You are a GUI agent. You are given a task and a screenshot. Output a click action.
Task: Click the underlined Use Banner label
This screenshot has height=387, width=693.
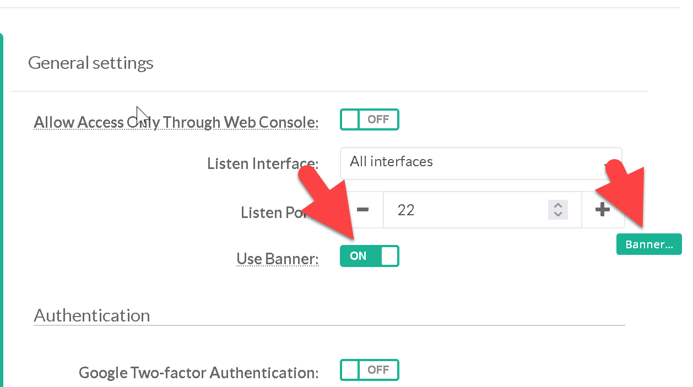point(277,259)
